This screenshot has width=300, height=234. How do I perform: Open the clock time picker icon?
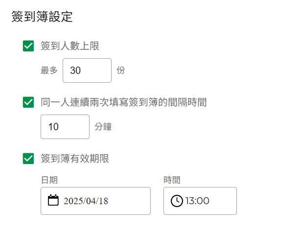tap(177, 201)
